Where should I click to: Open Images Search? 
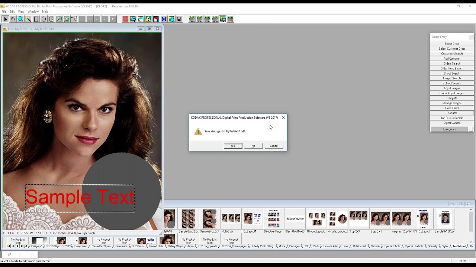pos(452,78)
